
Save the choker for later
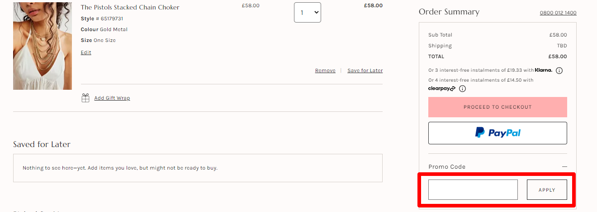click(365, 70)
